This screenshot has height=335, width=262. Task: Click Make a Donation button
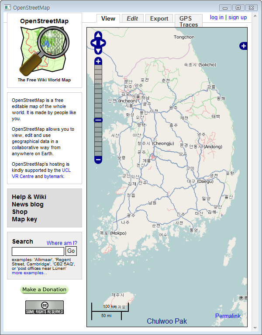(x=45, y=289)
